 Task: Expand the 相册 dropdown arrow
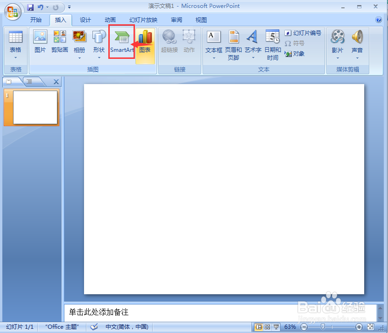click(79, 58)
